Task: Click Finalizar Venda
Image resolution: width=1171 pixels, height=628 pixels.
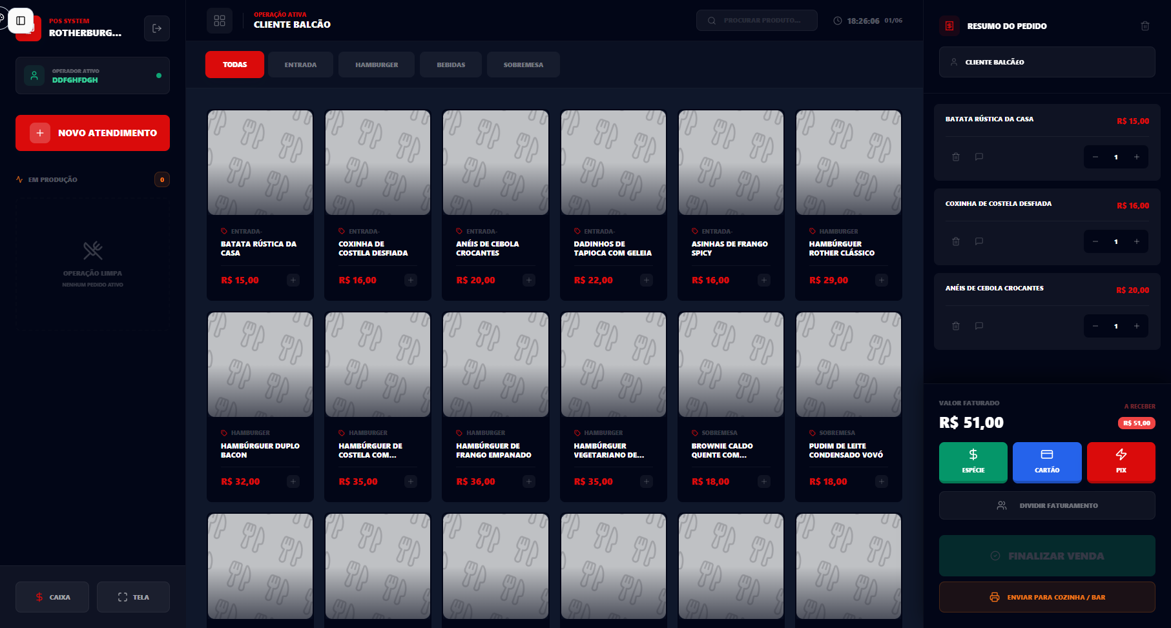Action: [x=1047, y=556]
